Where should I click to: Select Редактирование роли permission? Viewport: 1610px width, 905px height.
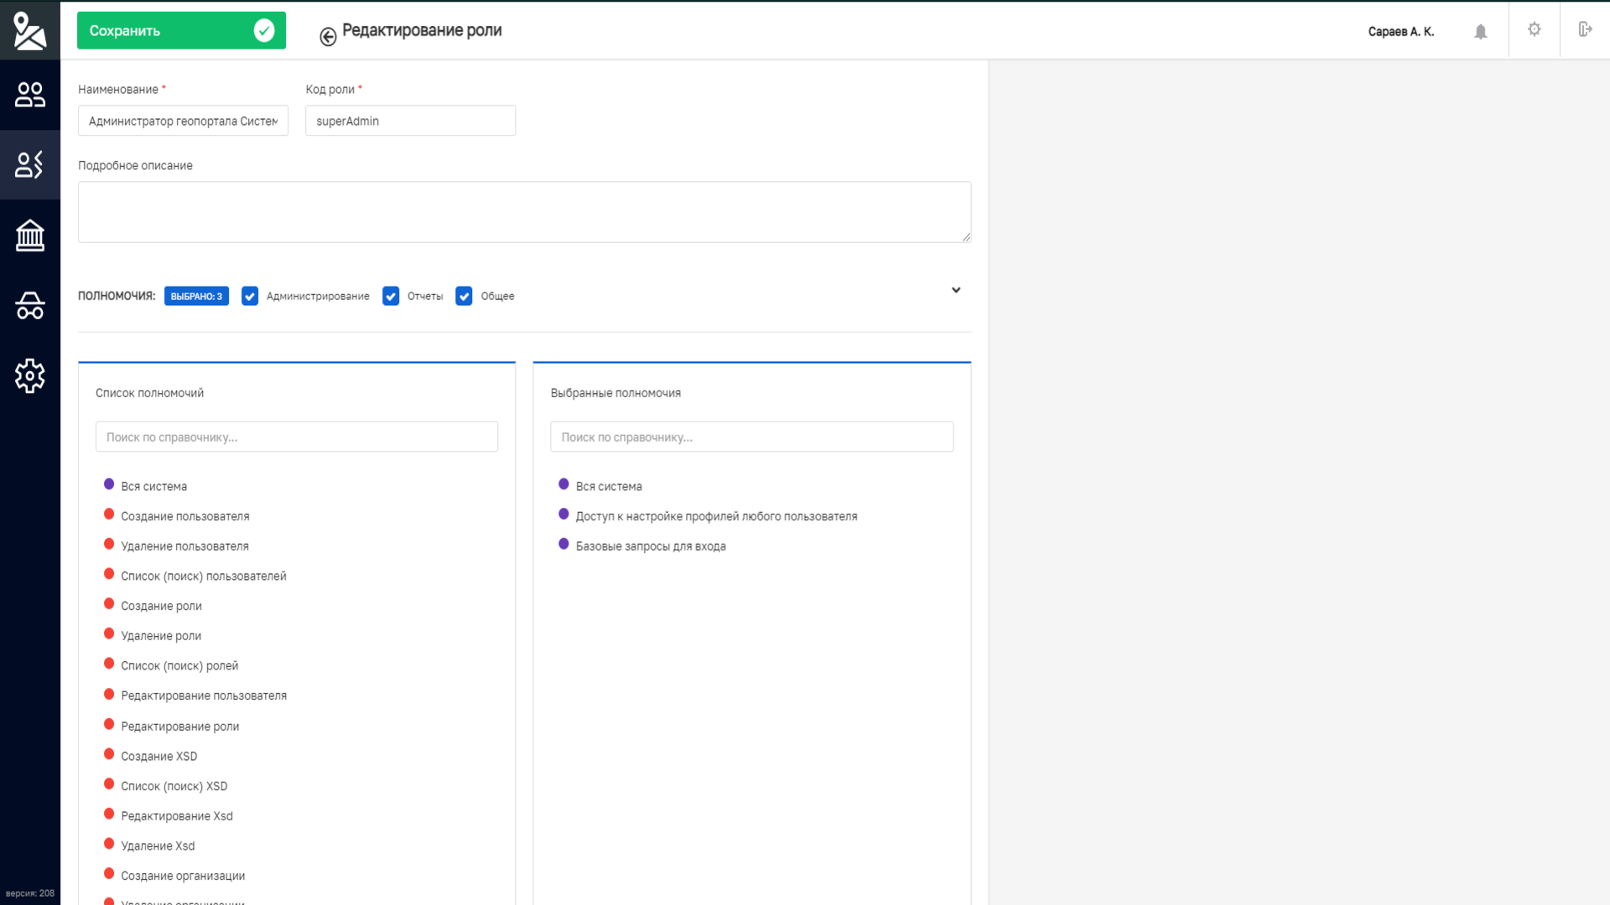(180, 727)
